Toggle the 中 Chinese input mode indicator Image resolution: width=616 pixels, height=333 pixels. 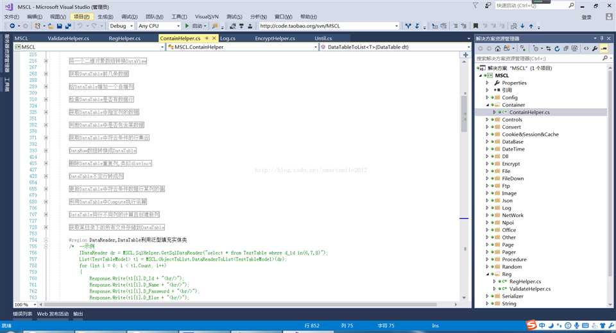542,325
